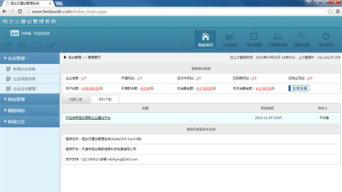Open the 代理商信息 people icon

[x=277, y=39]
